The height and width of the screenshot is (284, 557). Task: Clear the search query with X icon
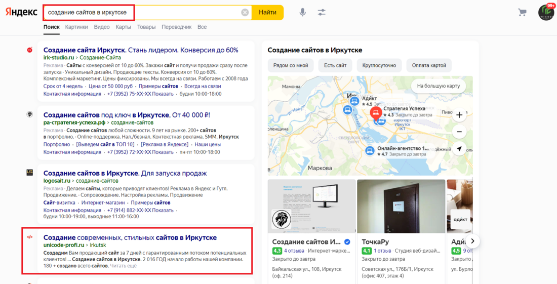[x=245, y=13]
